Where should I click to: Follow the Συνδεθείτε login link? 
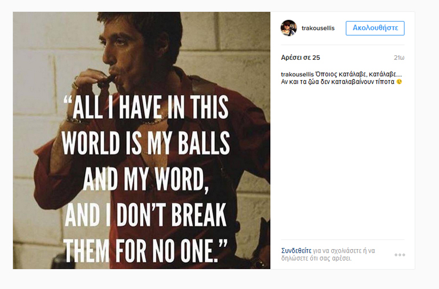pyautogui.click(x=296, y=251)
